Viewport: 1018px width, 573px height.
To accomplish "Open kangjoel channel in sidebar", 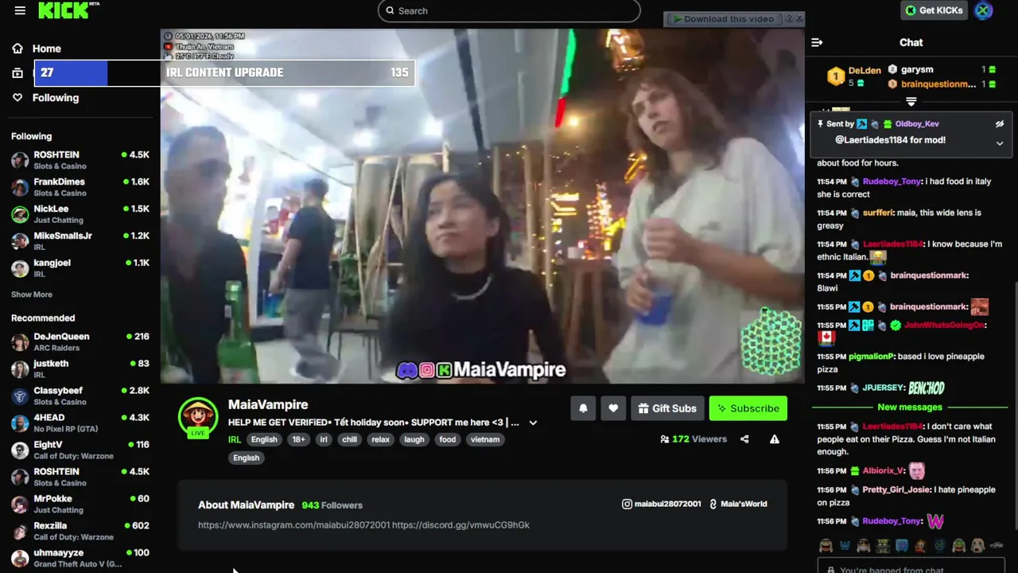I will 80,268.
